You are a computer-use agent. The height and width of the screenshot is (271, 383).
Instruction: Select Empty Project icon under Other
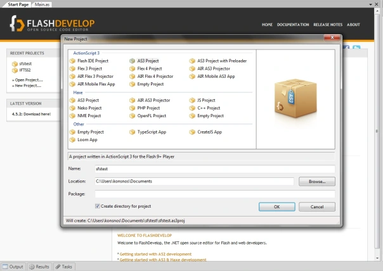coord(72,132)
